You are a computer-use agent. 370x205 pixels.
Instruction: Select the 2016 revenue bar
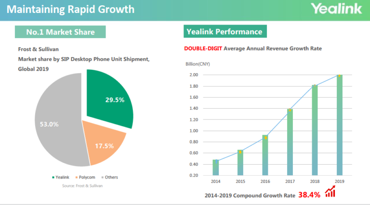[265, 155]
